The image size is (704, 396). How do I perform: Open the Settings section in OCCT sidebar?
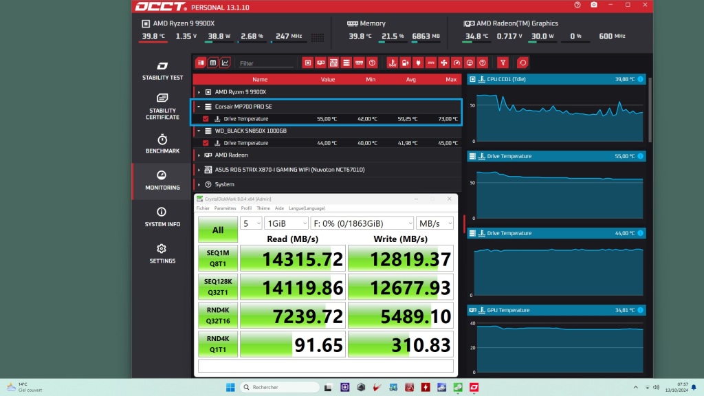[162, 256]
